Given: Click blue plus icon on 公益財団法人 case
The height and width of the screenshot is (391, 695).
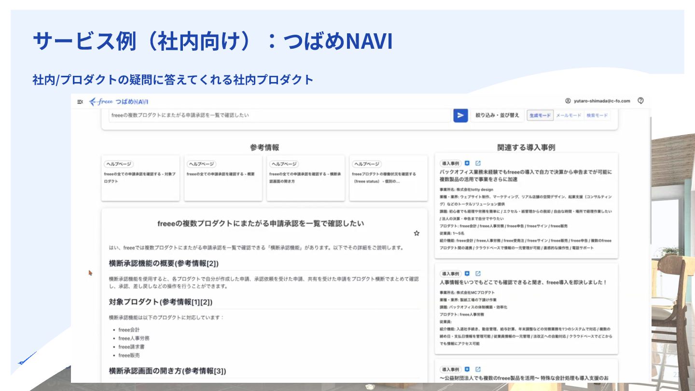Looking at the screenshot, I should click(x=467, y=369).
